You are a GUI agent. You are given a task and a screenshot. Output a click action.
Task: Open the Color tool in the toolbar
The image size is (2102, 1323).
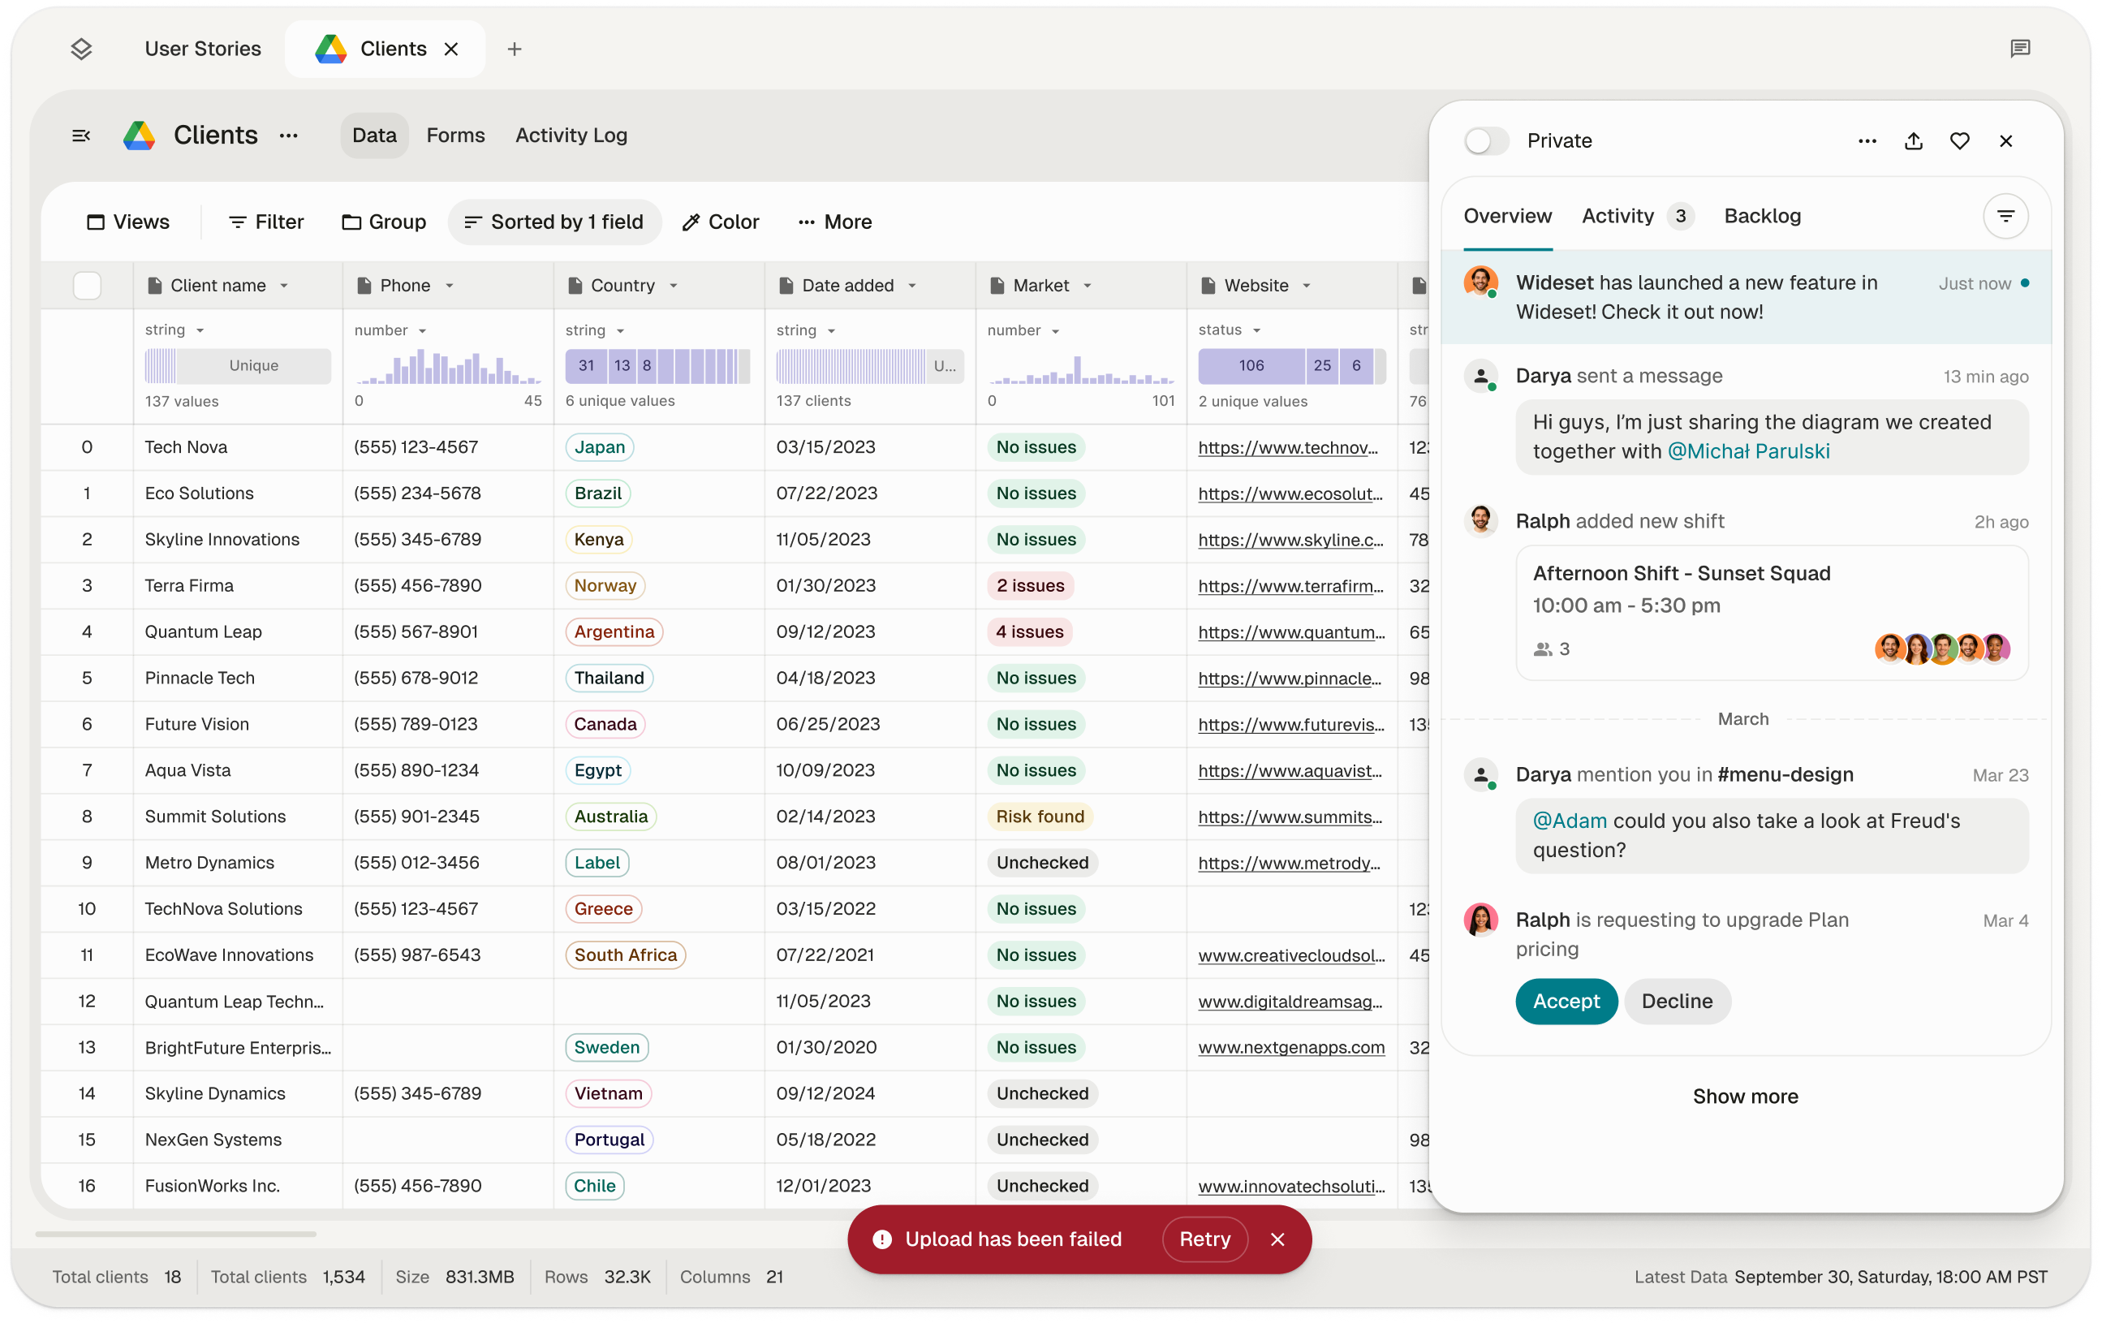(x=720, y=222)
